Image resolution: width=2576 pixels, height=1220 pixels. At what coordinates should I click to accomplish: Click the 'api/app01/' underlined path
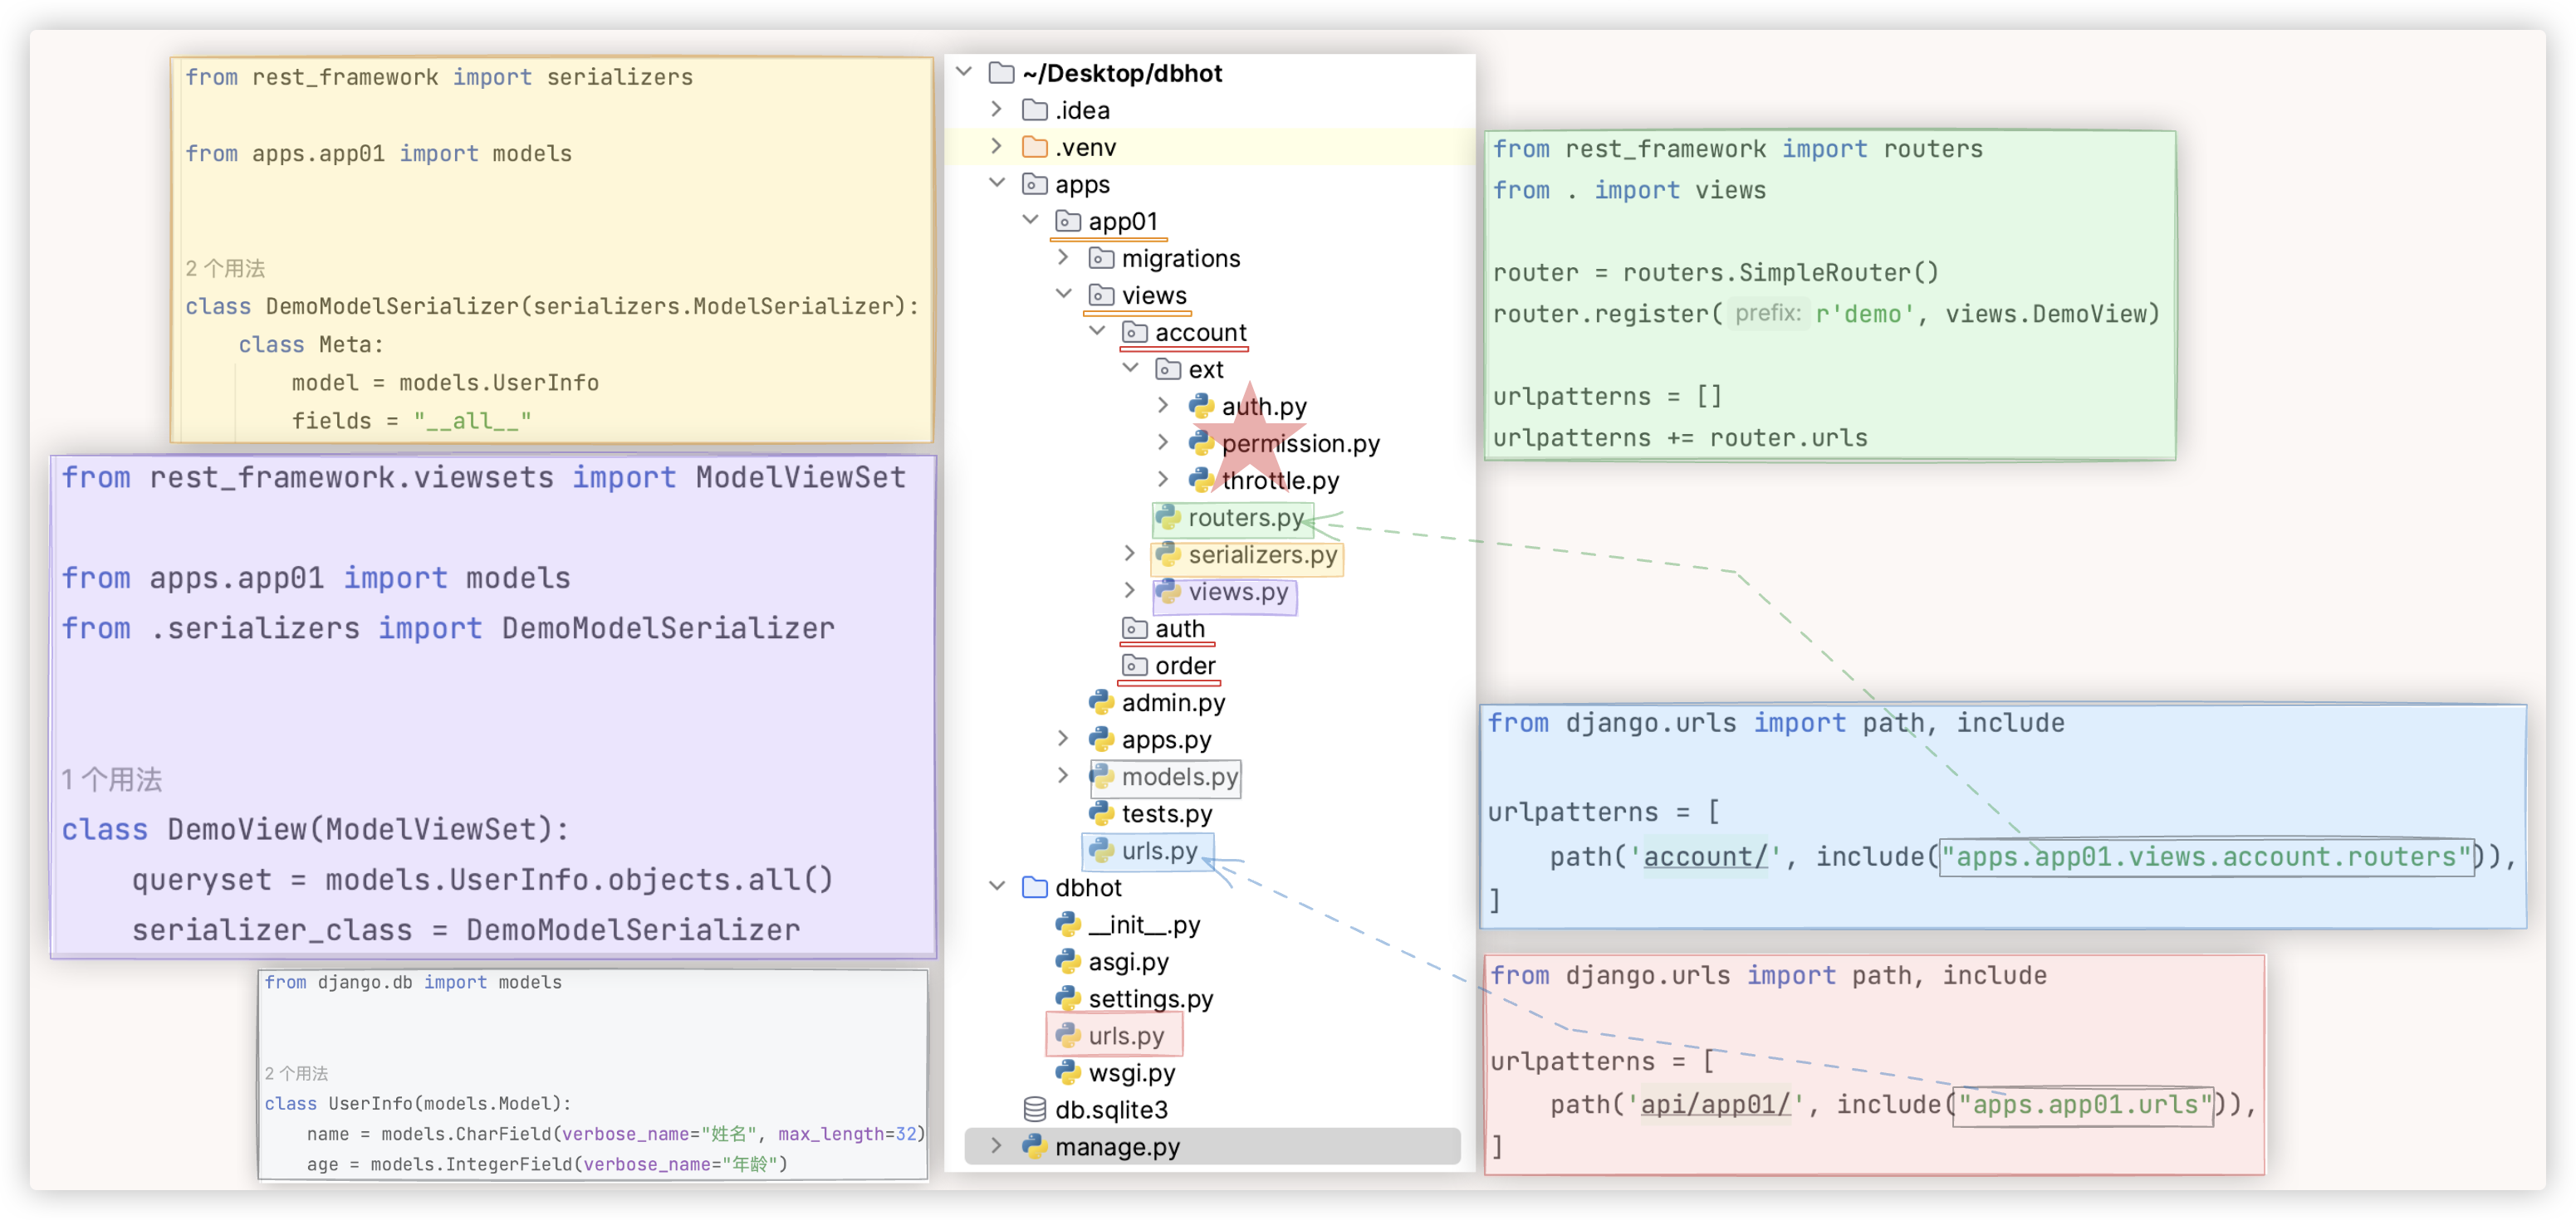pyautogui.click(x=1715, y=1104)
